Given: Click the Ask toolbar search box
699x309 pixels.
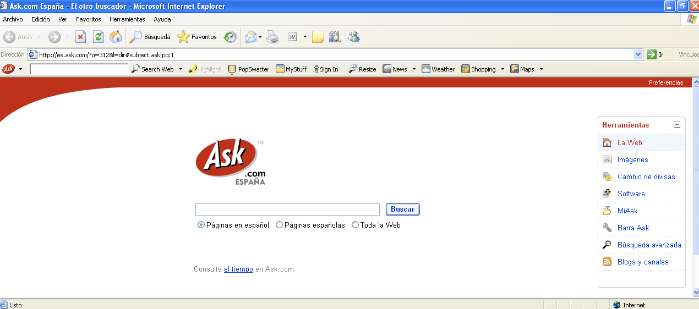Looking at the screenshot, I should click(79, 69).
